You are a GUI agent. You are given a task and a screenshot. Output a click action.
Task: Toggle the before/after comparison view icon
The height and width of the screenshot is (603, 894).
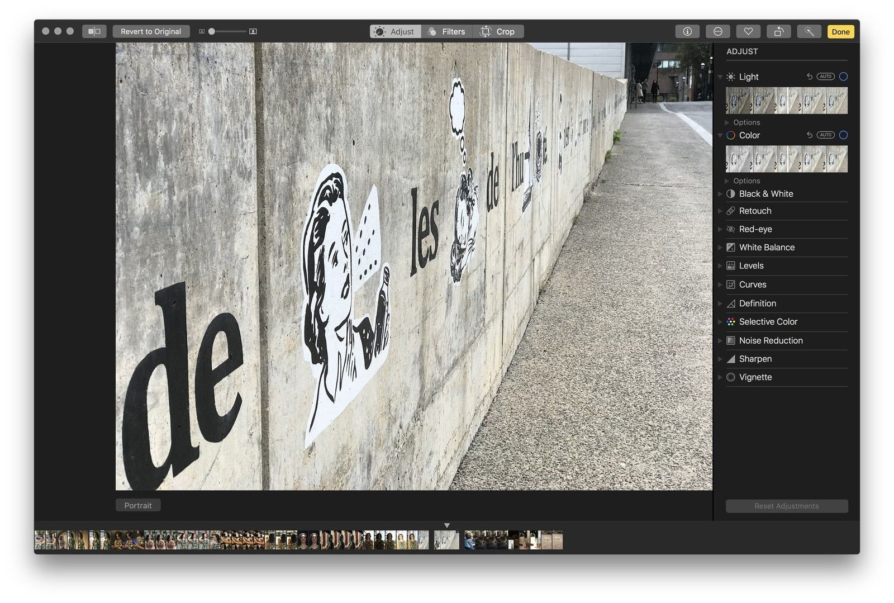[94, 32]
